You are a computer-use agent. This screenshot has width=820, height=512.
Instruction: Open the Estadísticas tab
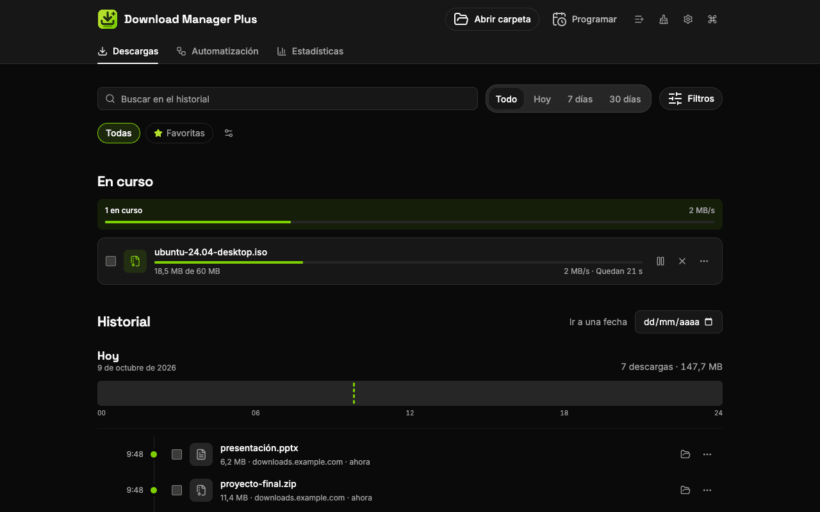310,51
